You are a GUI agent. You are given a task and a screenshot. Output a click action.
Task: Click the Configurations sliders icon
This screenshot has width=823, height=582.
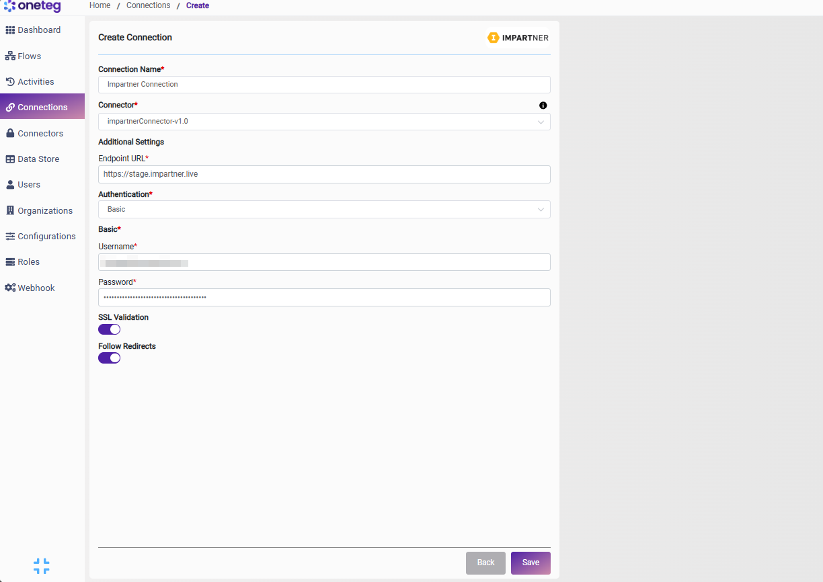pyautogui.click(x=10, y=237)
